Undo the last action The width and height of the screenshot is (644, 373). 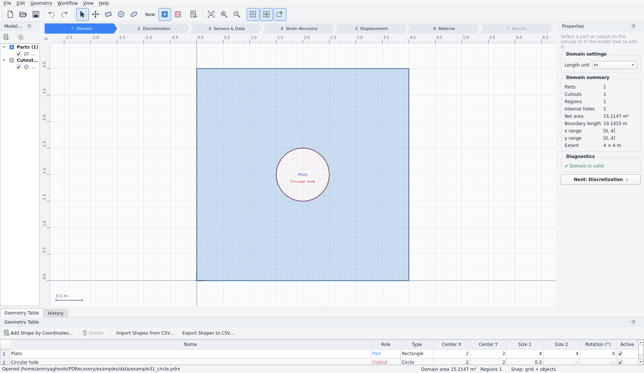(x=52, y=14)
